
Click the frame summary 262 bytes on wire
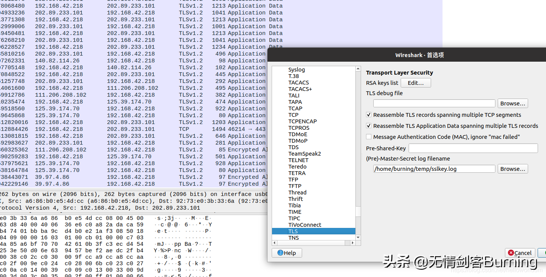click(134, 194)
